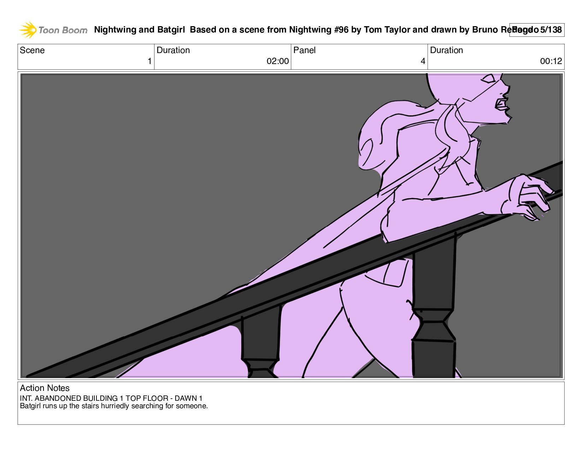Click 'INT. ABANDONED BUILDING 1 TOP FLOOR - DAWN 1' line
Viewport: 583px width, 451px height.
pos(111,398)
